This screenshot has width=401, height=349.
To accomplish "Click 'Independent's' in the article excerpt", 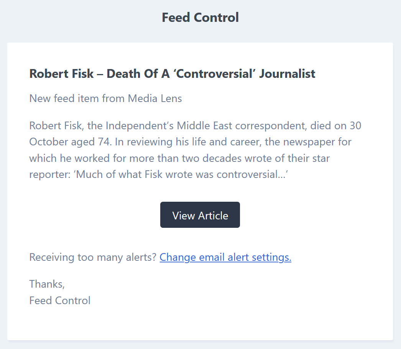I will click(x=140, y=126).
